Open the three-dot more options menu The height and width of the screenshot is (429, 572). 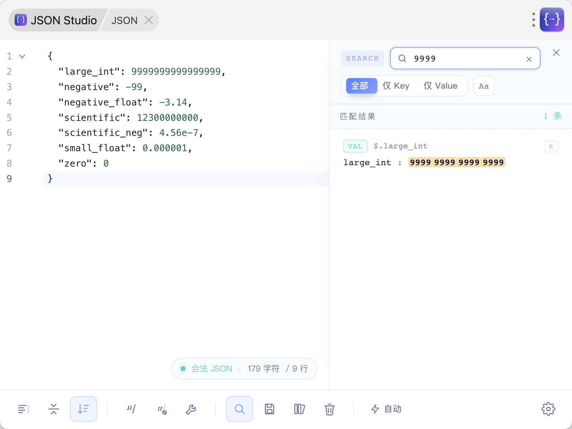tap(533, 20)
